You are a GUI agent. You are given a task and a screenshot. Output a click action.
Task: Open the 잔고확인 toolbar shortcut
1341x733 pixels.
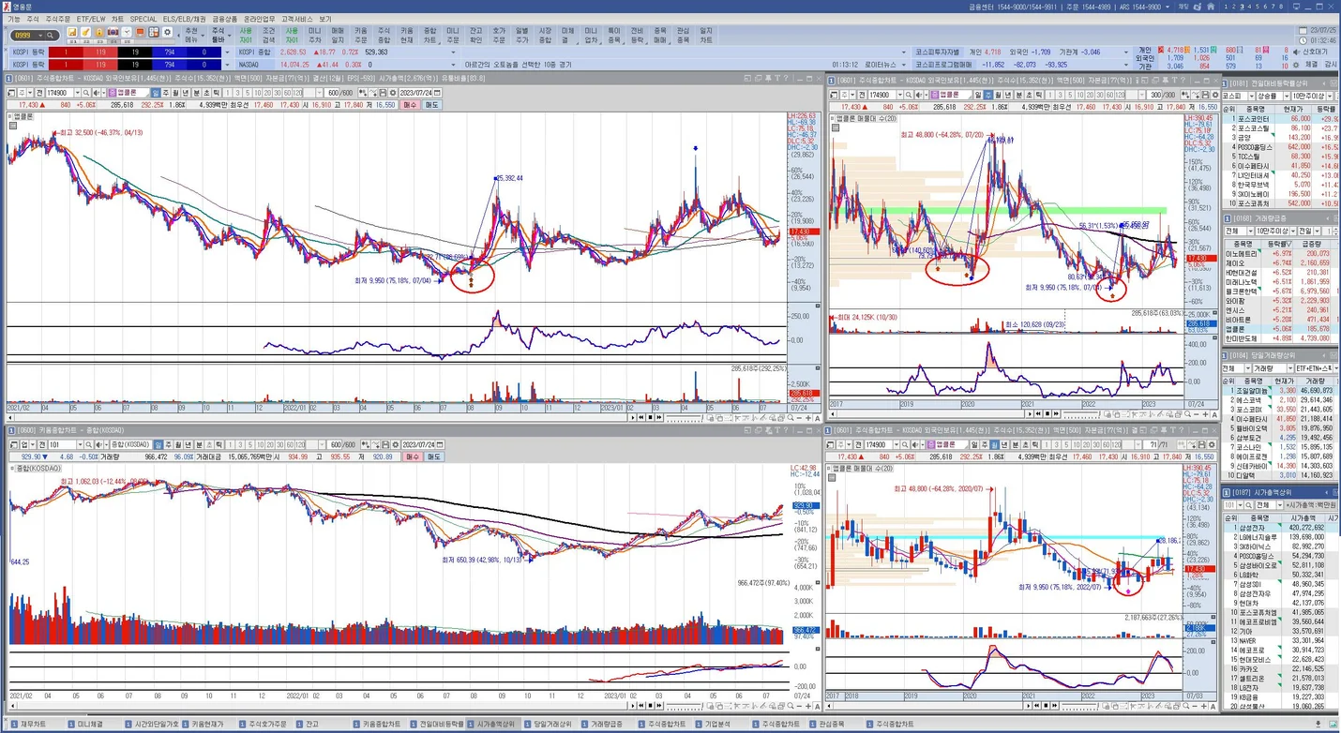[x=475, y=35]
